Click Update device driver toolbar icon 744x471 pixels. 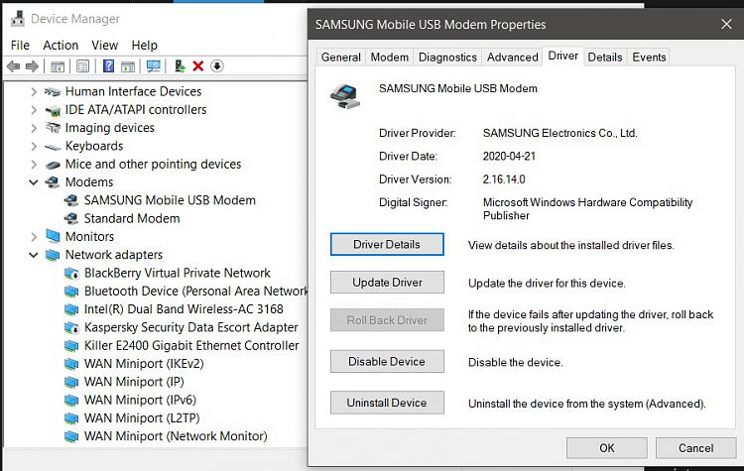coord(180,65)
